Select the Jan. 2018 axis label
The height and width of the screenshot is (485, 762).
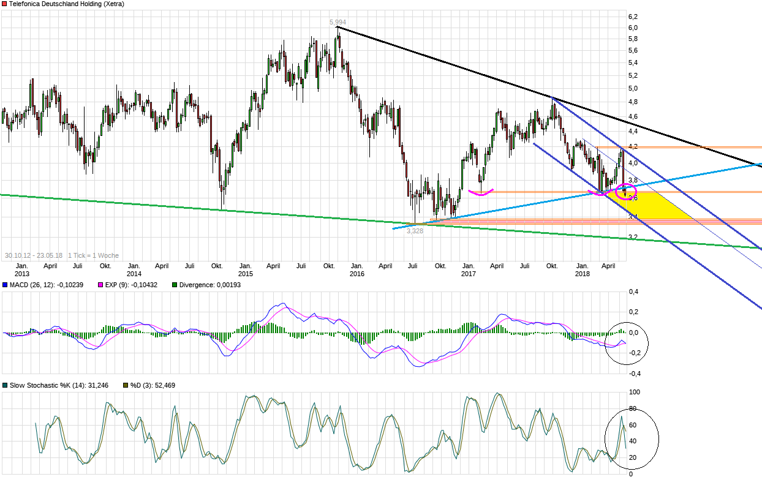pyautogui.click(x=582, y=269)
